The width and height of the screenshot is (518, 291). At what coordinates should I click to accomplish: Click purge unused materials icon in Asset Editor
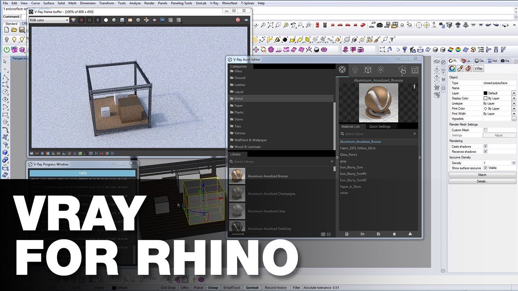pos(410,234)
